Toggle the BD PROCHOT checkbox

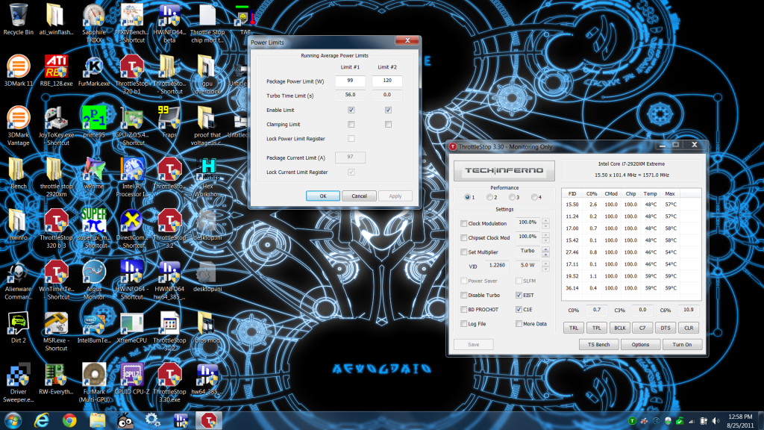tap(463, 310)
